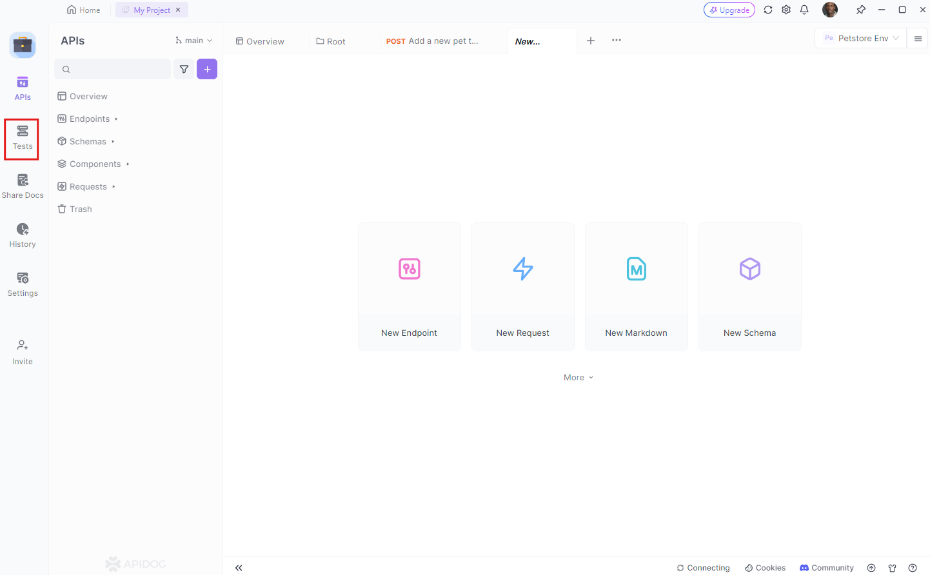Open Trash in the API tree
The height and width of the screenshot is (575, 930).
point(81,210)
